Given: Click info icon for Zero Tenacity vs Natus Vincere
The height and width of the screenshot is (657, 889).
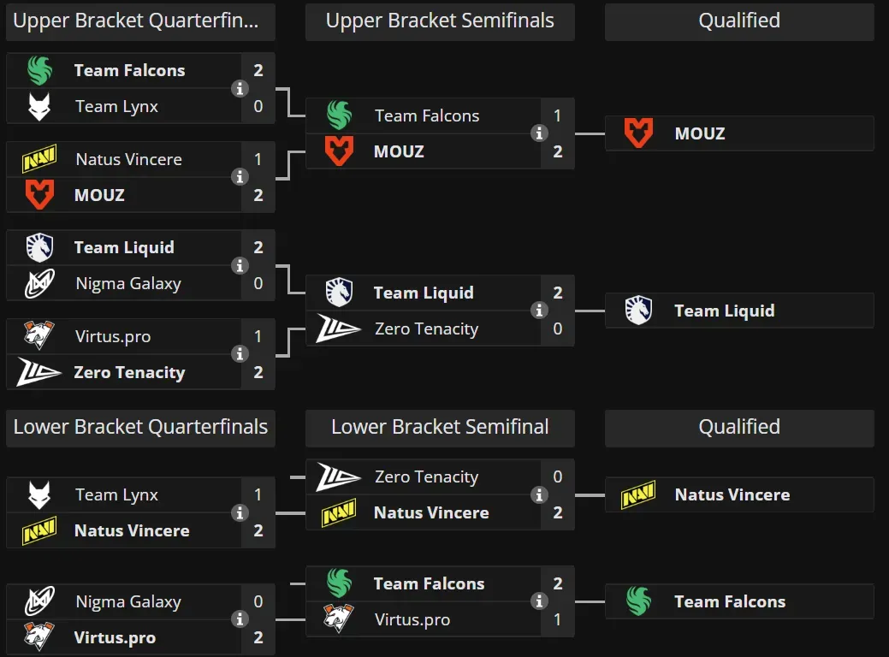Looking at the screenshot, I should pos(540,494).
